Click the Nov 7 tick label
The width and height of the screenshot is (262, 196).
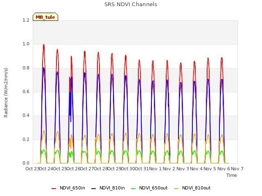237,169
